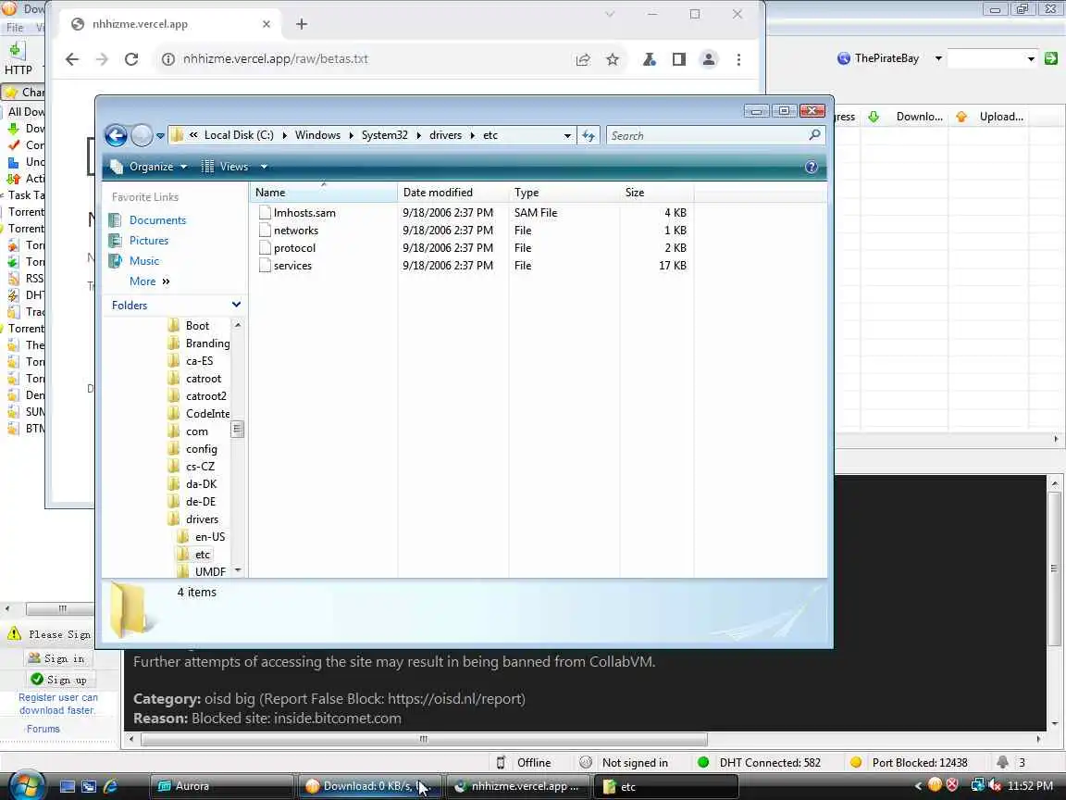Open Explorer help question mark icon
1066x800 pixels.
click(x=811, y=168)
